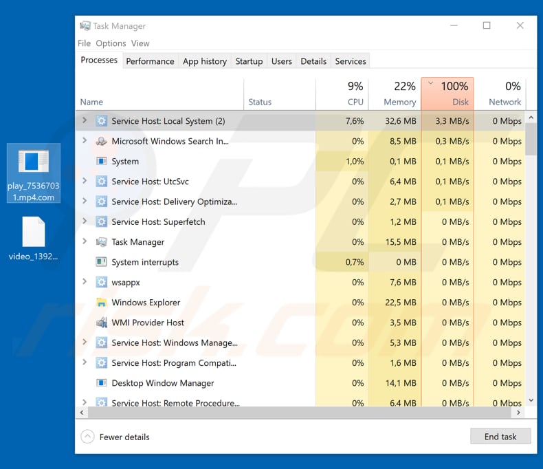The image size is (543, 469).
Task: Click the Task Manager process icon
Action: [x=102, y=242]
